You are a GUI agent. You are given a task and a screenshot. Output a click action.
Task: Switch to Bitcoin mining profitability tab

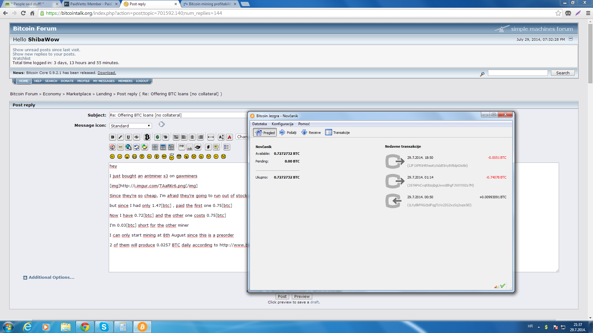[x=210, y=4]
